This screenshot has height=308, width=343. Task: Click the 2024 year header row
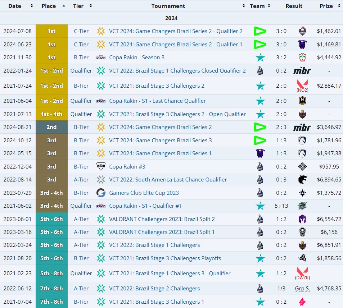171,18
